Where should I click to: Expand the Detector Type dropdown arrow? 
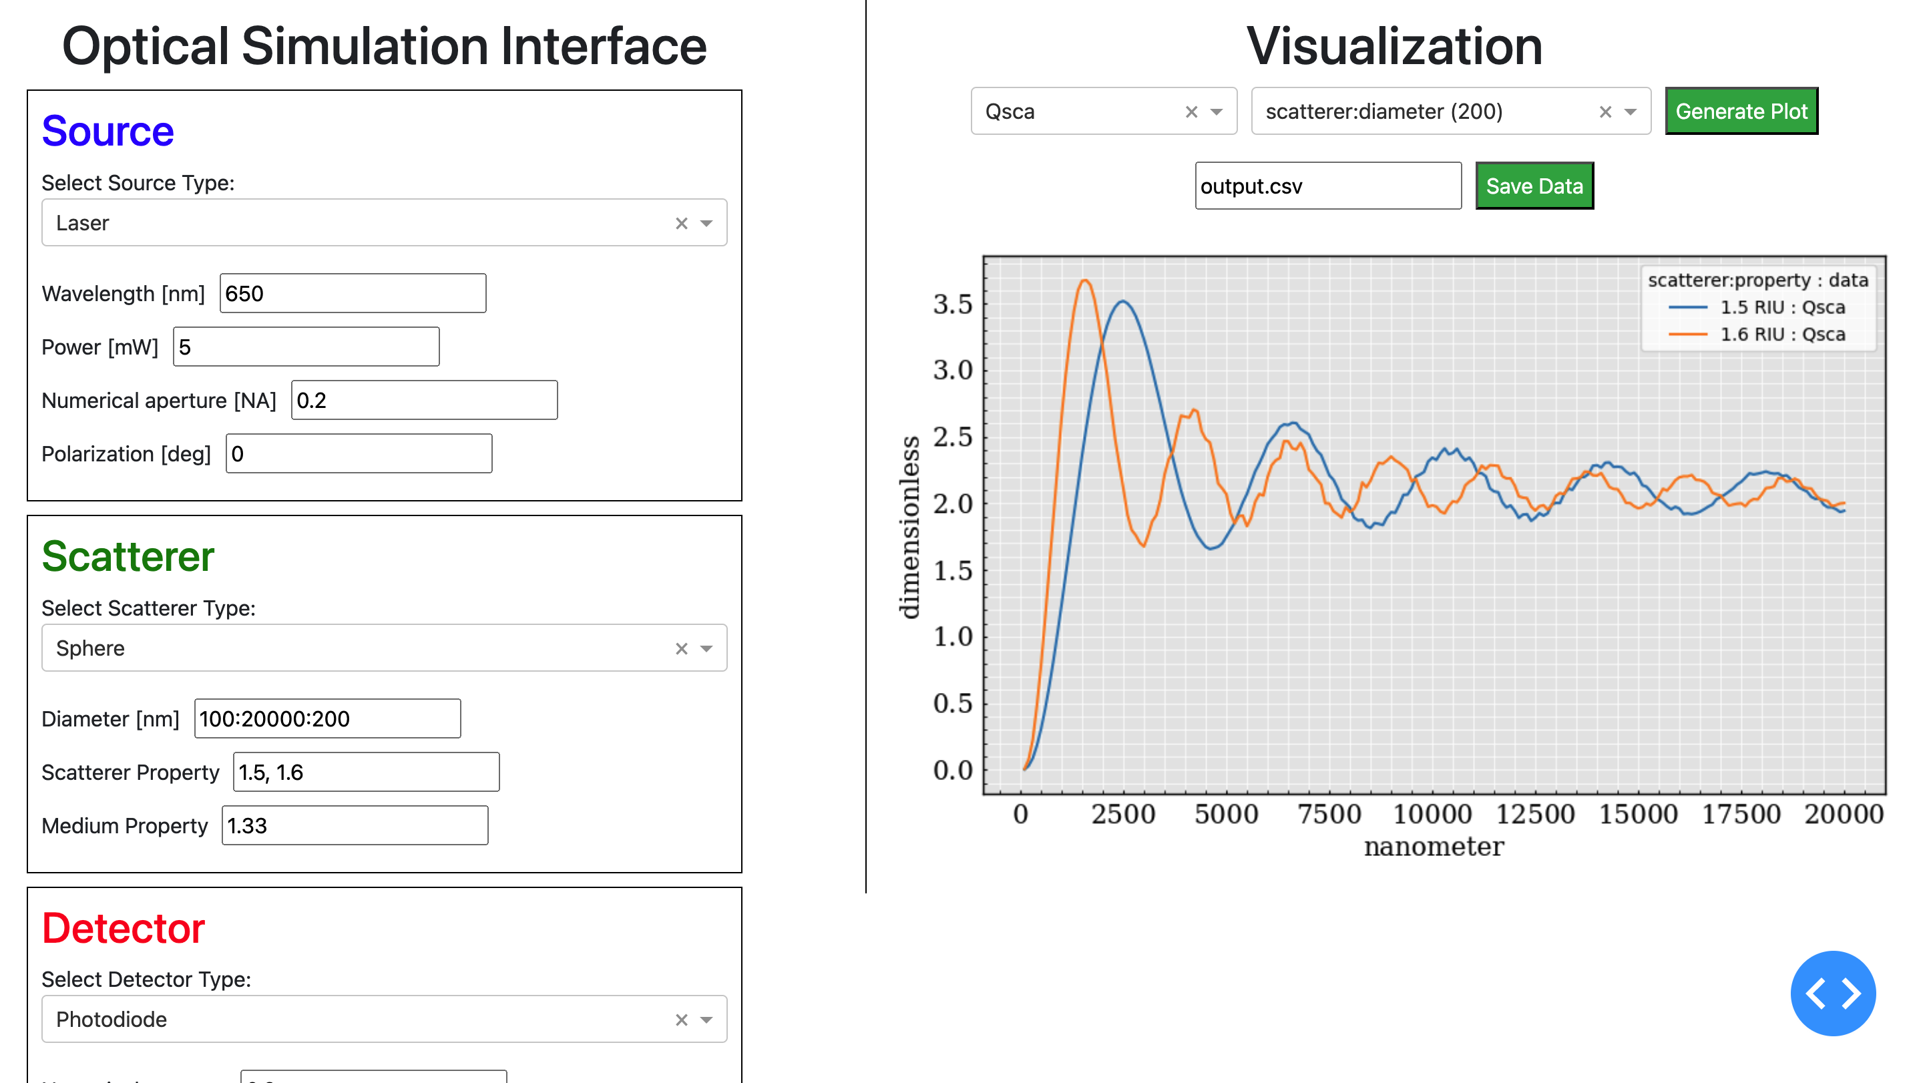[x=706, y=1020]
